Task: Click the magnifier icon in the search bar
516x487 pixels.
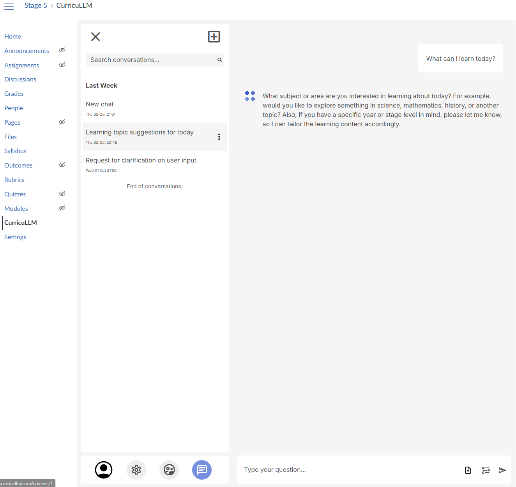Action: tap(219, 60)
